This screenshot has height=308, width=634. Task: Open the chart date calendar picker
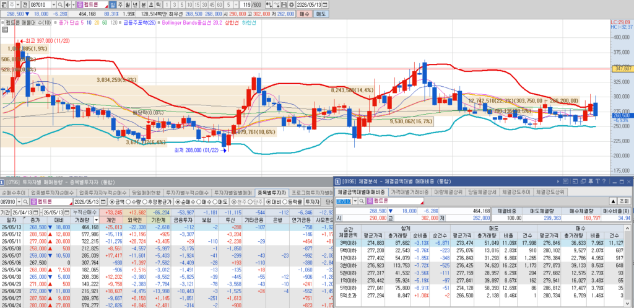click(x=325, y=4)
